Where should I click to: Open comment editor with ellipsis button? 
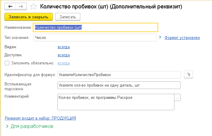click(177, 98)
